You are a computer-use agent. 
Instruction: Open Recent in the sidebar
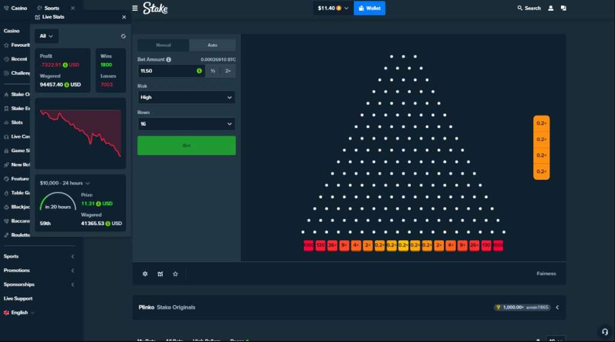pos(16,59)
